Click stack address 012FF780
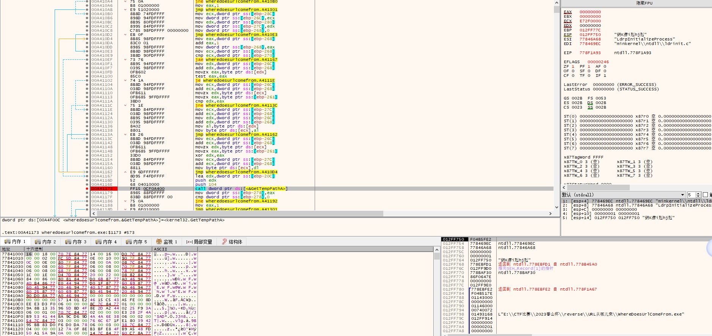This screenshot has height=336, width=712. coord(453,289)
